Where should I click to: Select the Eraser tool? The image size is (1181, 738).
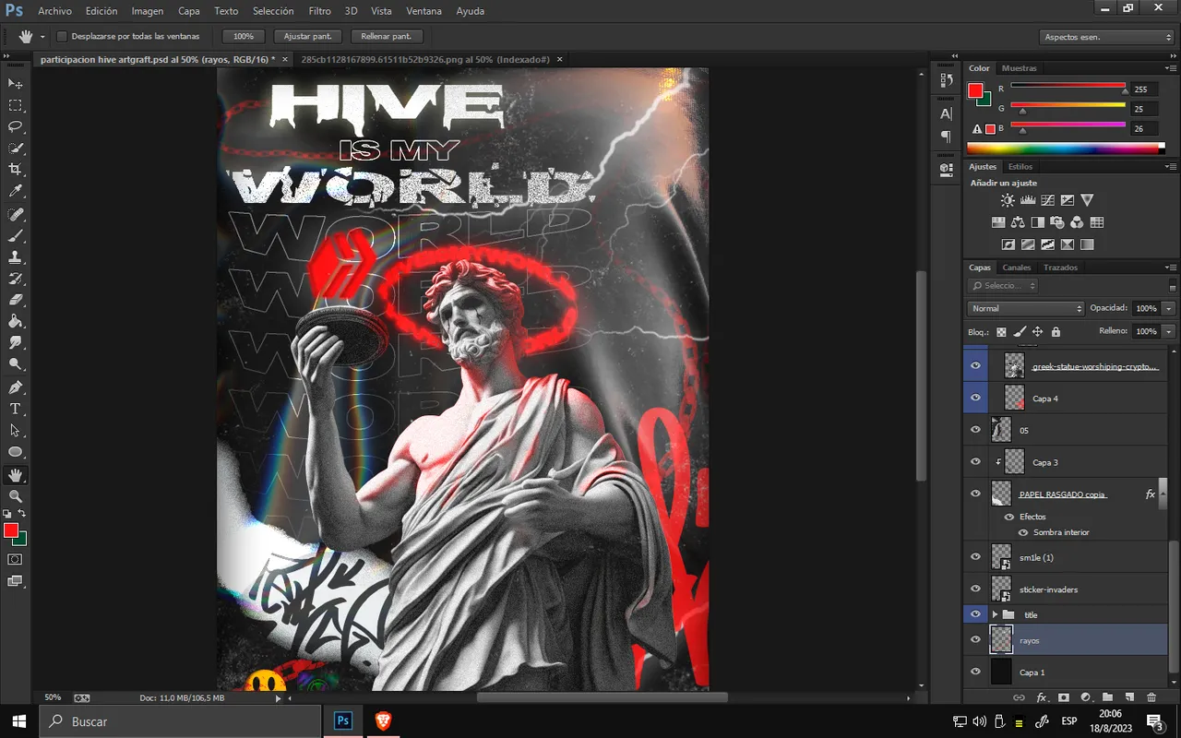(16, 300)
